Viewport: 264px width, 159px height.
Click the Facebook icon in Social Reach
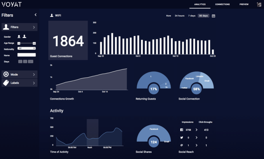[x=182, y=130]
